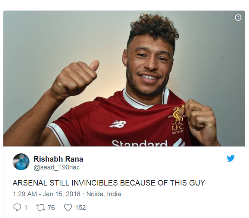Click the tweet text about Arsenal Invincibles
The image size is (249, 218).
tap(109, 183)
